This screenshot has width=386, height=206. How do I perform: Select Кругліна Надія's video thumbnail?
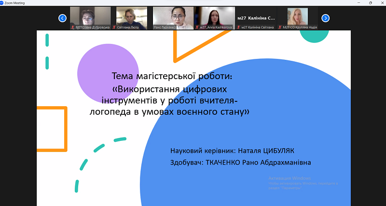[x=298, y=16]
